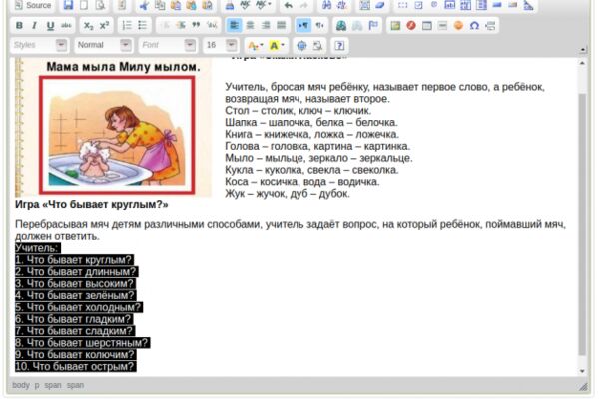Insert a Text Field form icon
The width and height of the screenshot is (599, 399).
[x=450, y=5]
